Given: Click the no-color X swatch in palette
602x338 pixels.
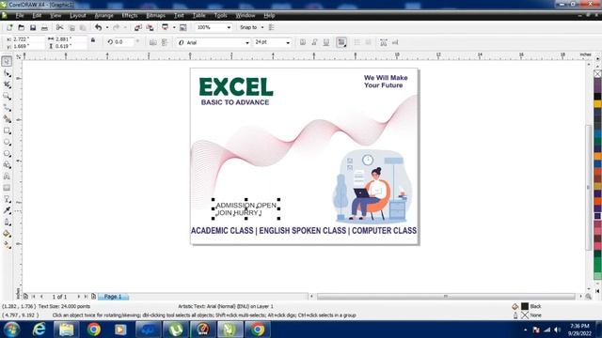Looking at the screenshot, I should [598, 74].
